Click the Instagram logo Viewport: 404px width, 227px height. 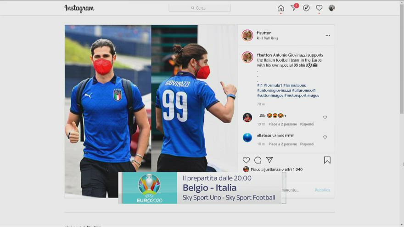[79, 8]
